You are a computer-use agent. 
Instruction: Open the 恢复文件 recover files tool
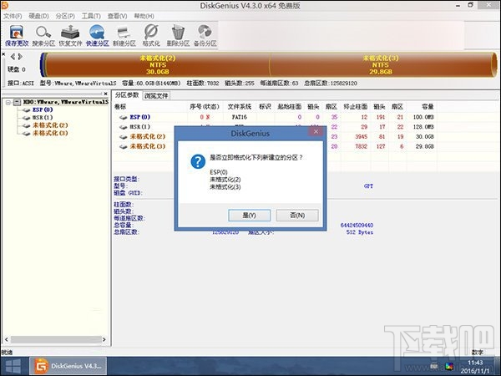[70, 35]
